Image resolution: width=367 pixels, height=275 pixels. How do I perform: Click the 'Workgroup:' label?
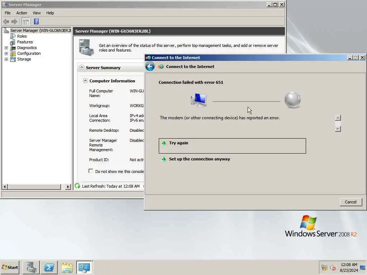pyautogui.click(x=100, y=106)
